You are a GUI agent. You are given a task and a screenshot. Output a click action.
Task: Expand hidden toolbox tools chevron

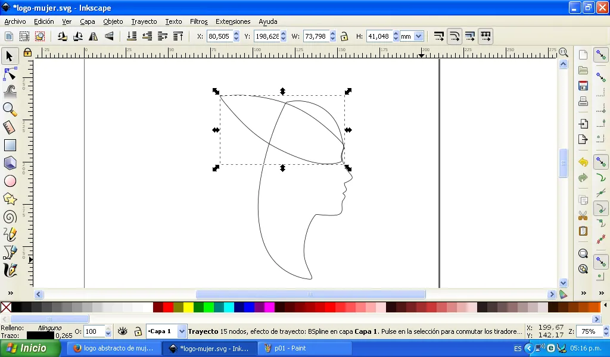pos(11,293)
